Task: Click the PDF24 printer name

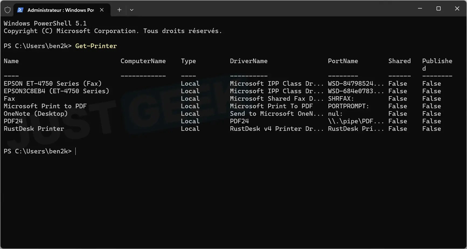Action: click(13, 121)
